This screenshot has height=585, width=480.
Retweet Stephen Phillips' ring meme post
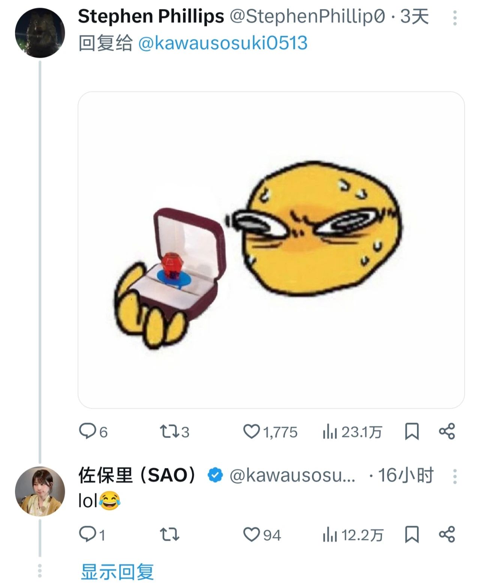(x=169, y=431)
